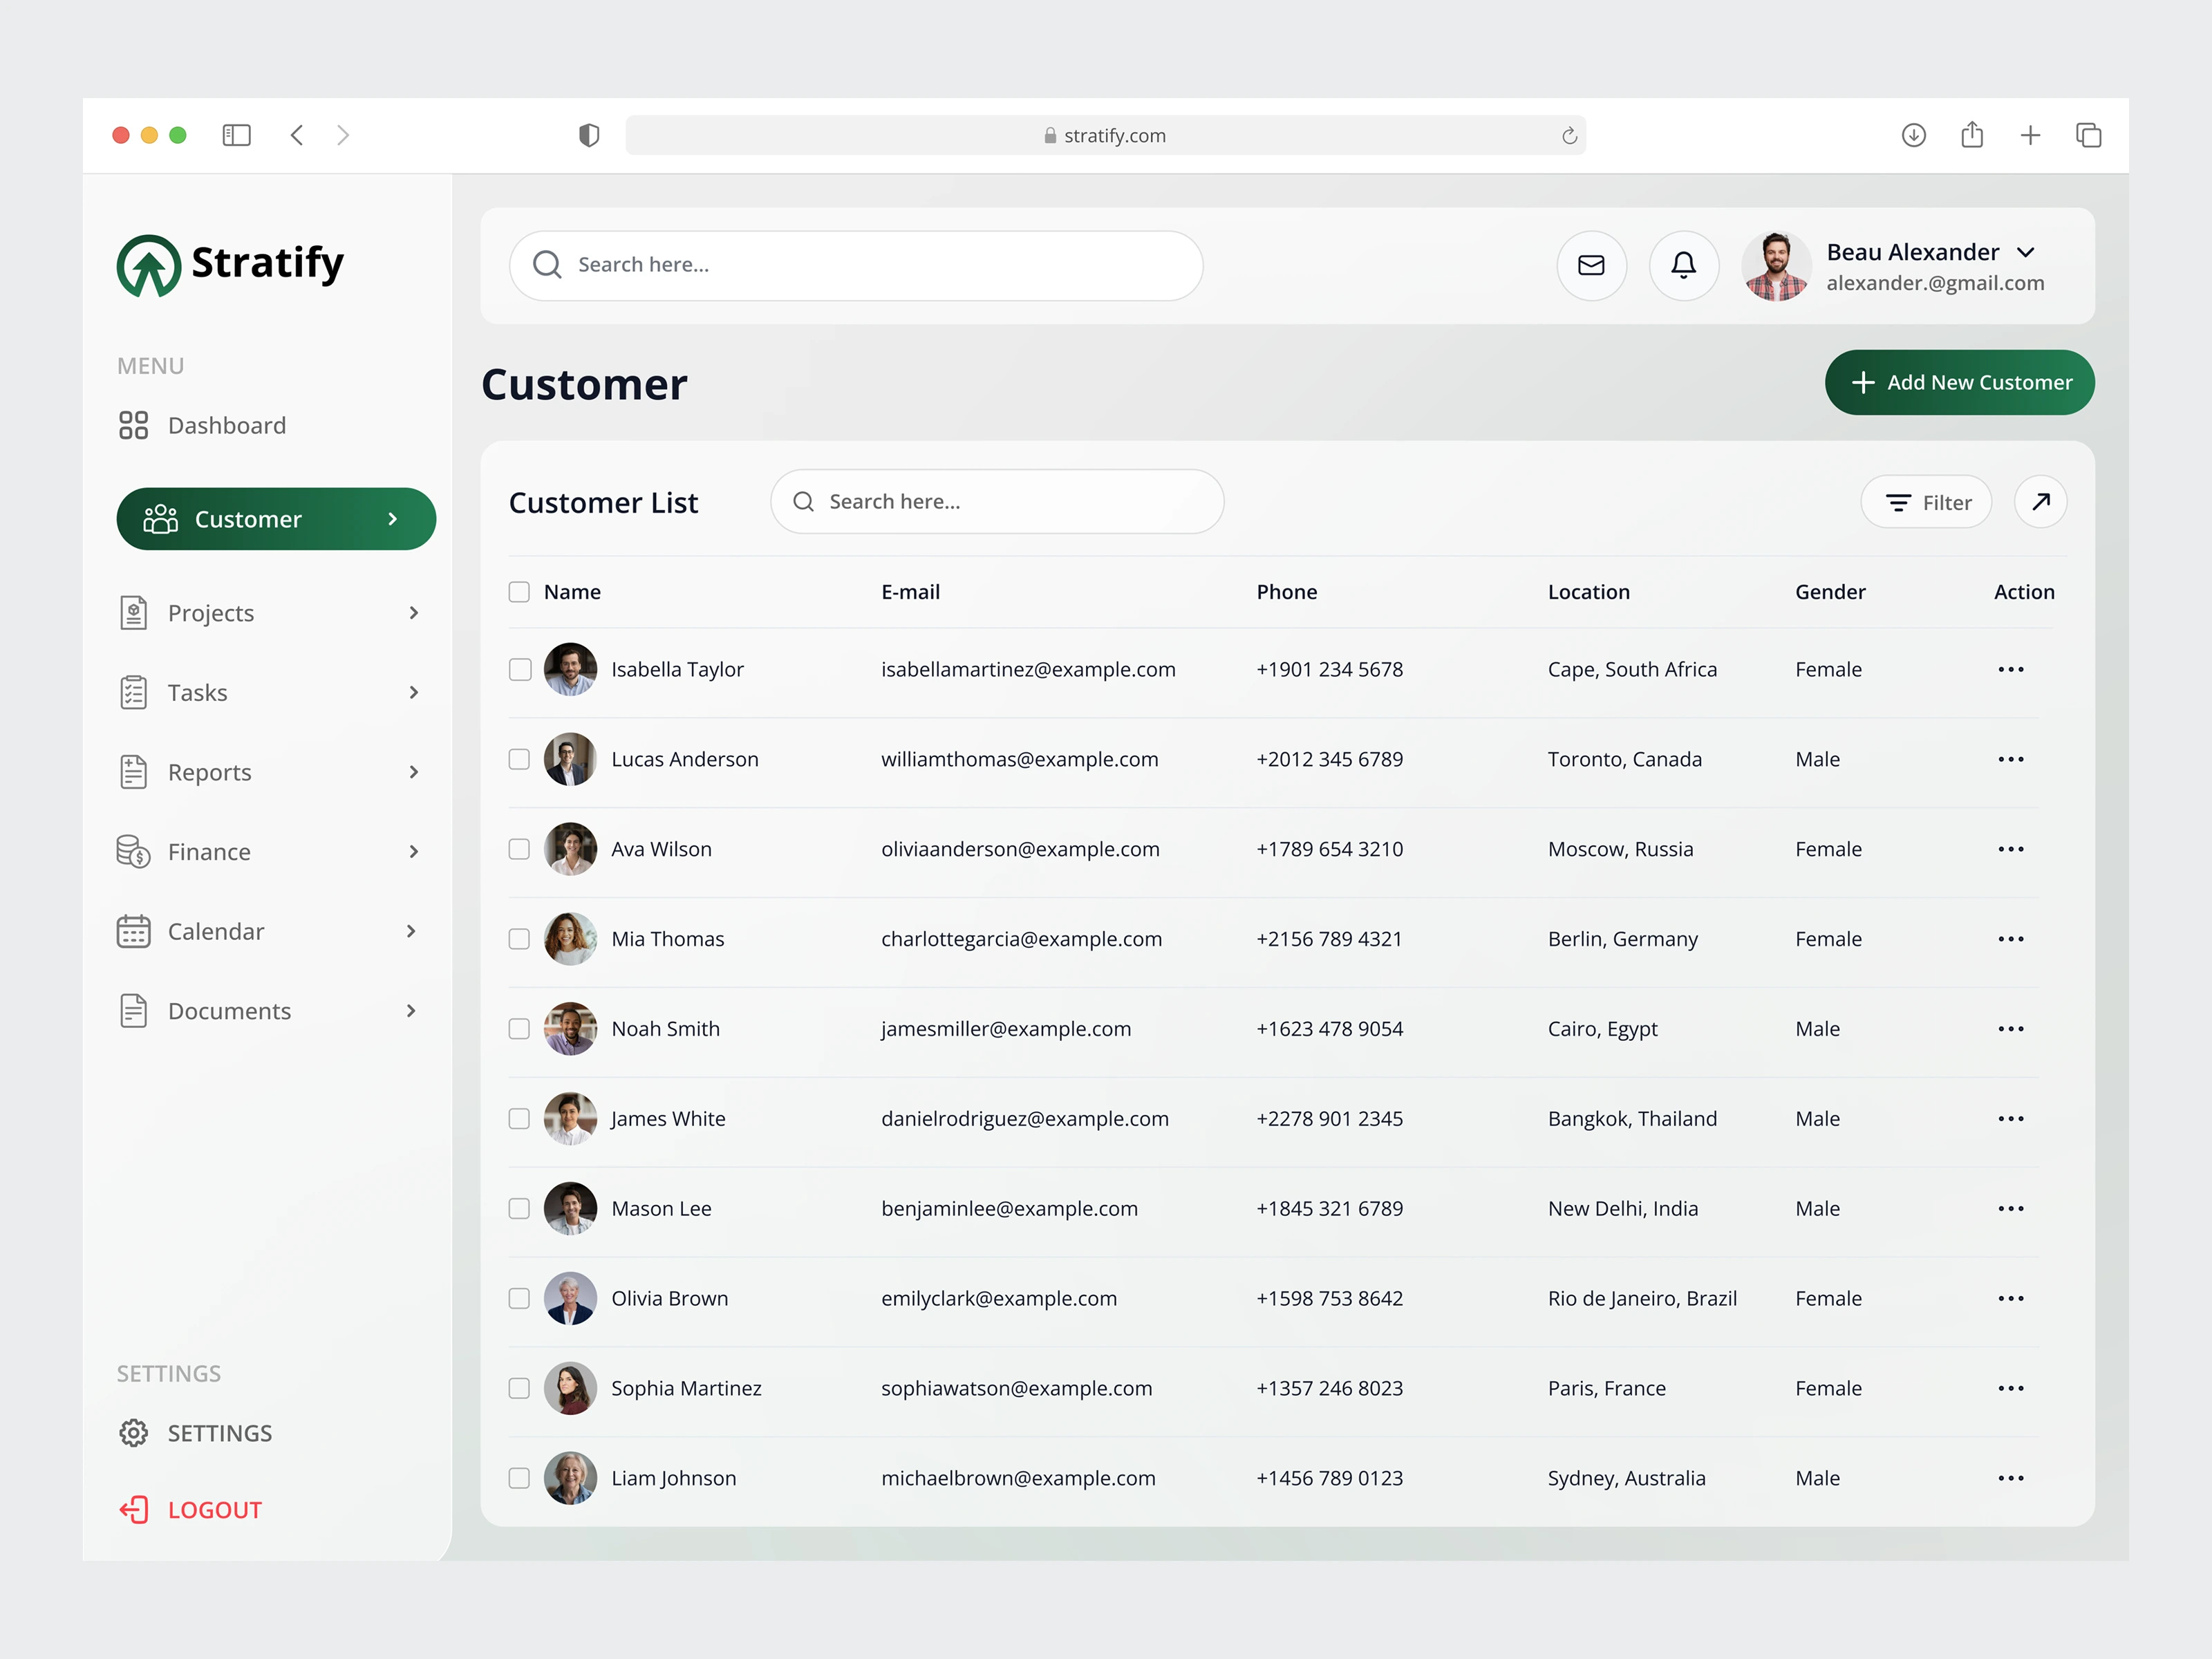Check the checkbox beside Olivia Brown

519,1298
